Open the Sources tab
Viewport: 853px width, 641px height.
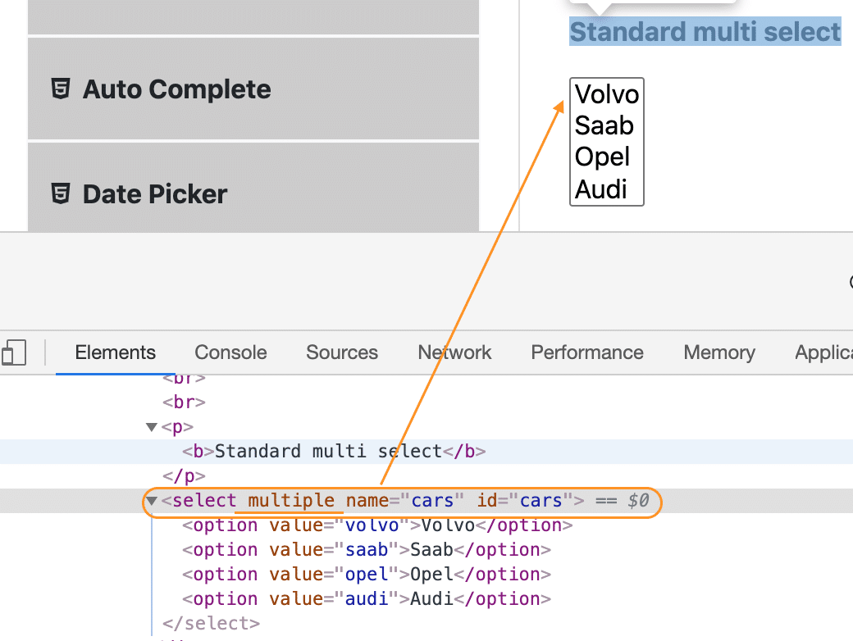coord(342,352)
